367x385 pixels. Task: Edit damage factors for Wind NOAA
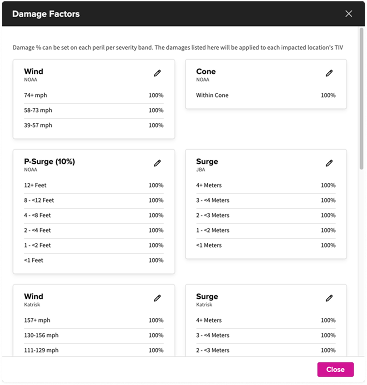(x=157, y=73)
